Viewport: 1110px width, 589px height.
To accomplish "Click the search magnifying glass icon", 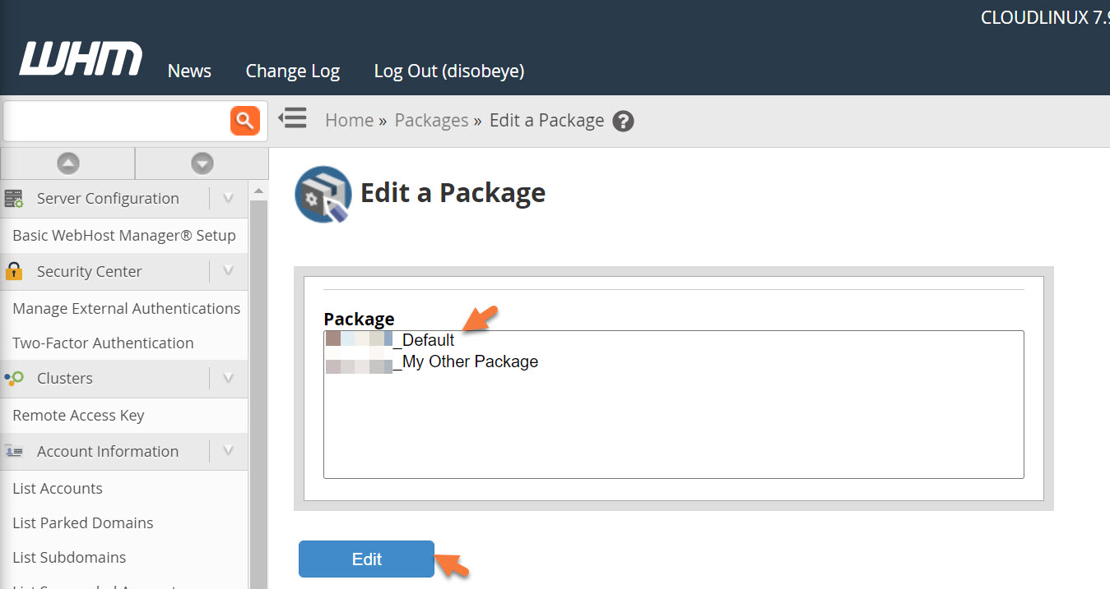I will (x=244, y=121).
